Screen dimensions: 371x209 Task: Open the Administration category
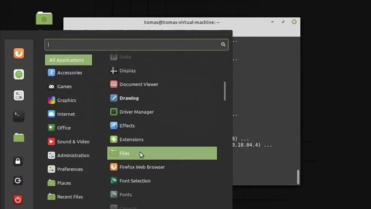(68, 156)
